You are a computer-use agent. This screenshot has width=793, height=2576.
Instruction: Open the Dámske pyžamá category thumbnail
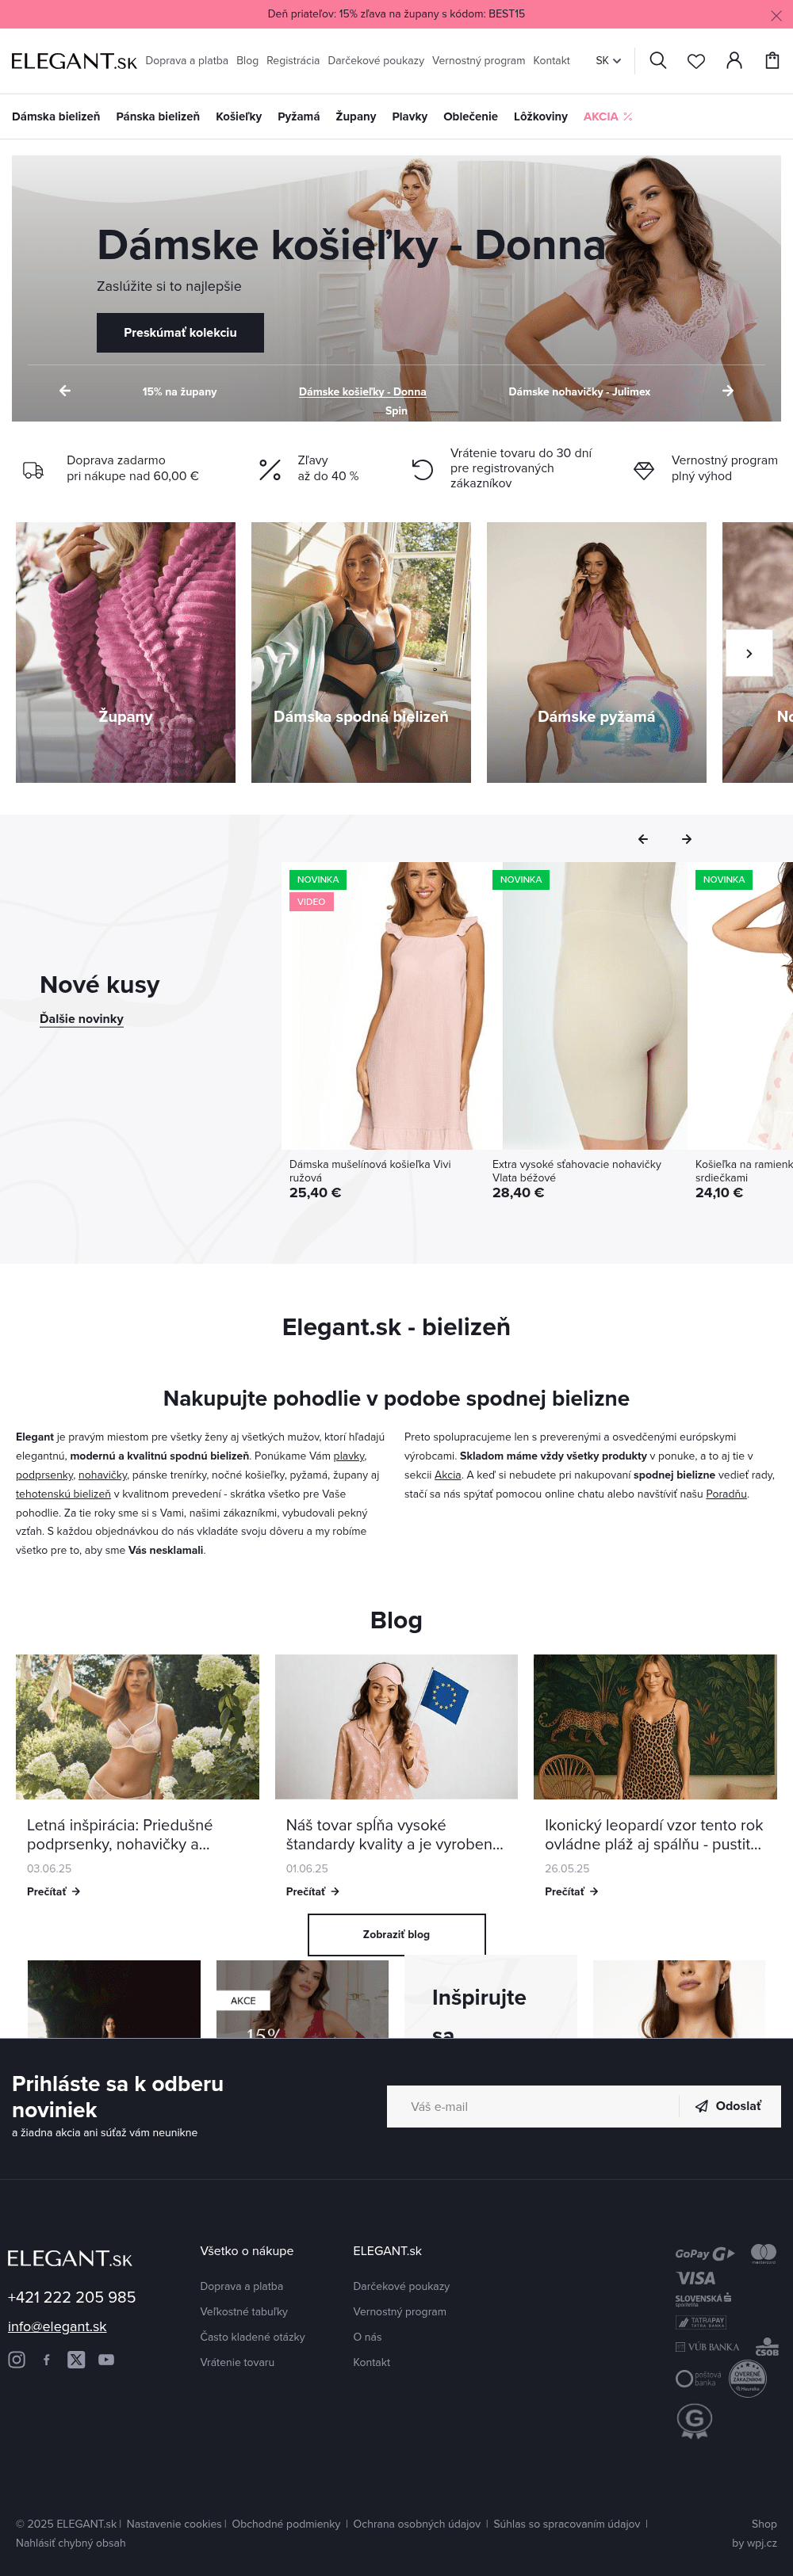click(597, 652)
